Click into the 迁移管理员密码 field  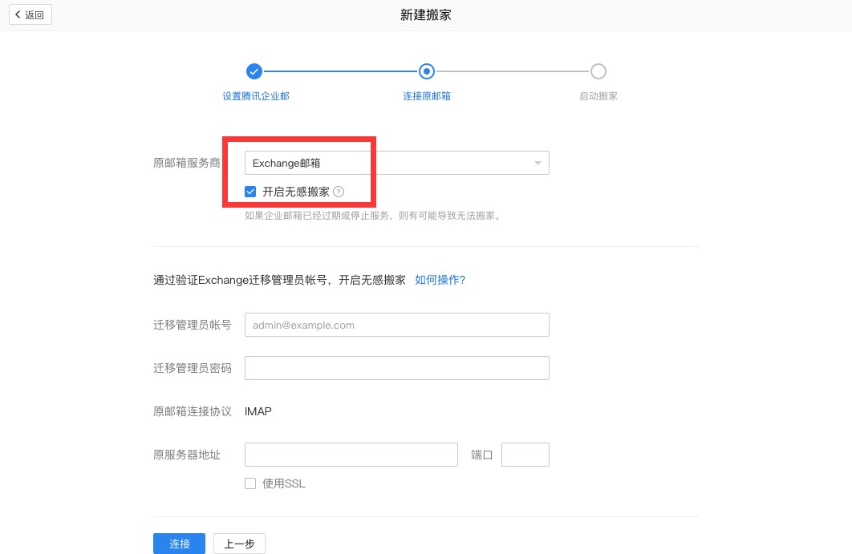pyautogui.click(x=396, y=368)
